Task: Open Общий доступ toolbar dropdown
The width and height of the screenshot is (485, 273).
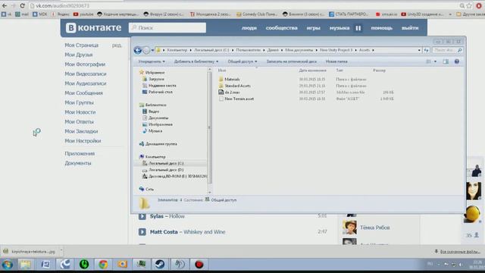Action: tap(242, 61)
